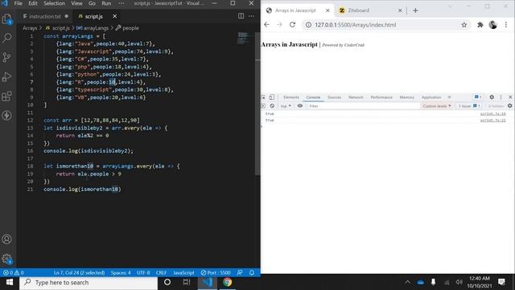
Task: Open the Explorer view in VS Code
Action: coord(7,19)
